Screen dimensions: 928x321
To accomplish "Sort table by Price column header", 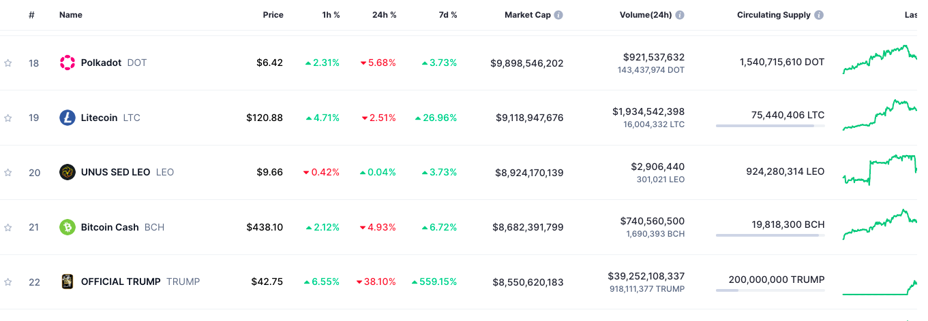I will click(273, 15).
